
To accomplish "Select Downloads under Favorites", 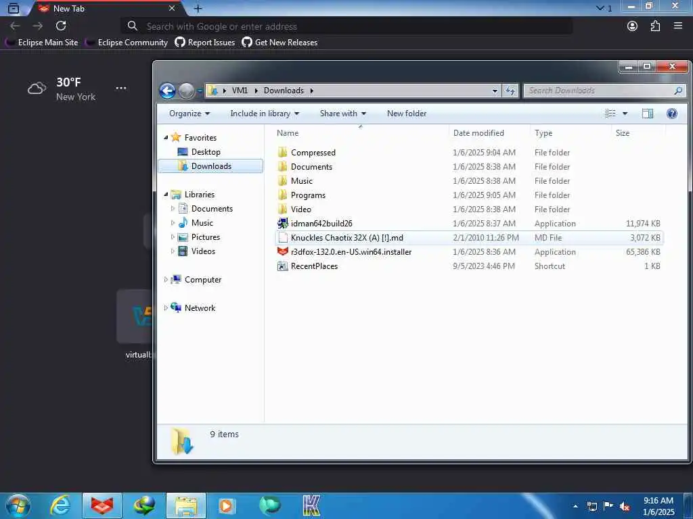I will (211, 166).
